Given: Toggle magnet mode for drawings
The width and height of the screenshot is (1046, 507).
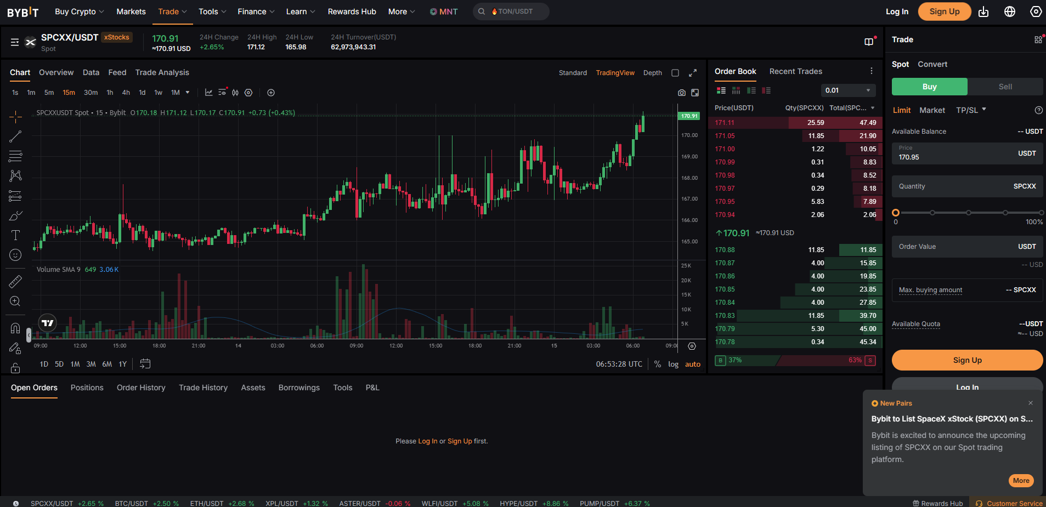Looking at the screenshot, I should pyautogui.click(x=15, y=328).
